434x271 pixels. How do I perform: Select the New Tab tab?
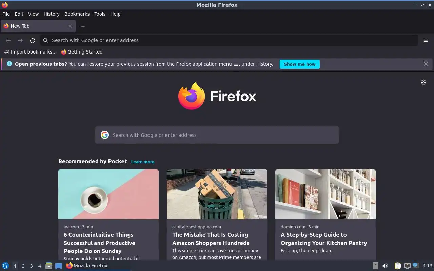tap(38, 26)
